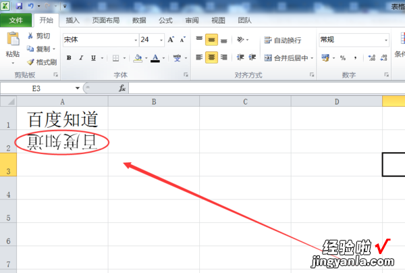Click the fx insert function icon
Viewport: 405px width, 273px height.
point(122,88)
